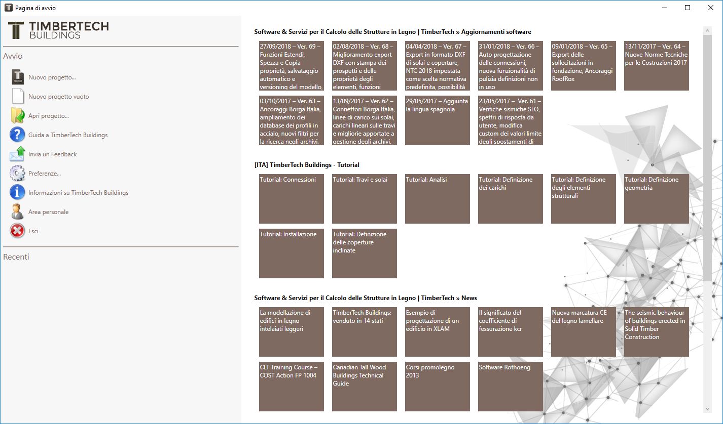This screenshot has height=424, width=723.
Task: Open Esempio di progettazione edificio XLAM tile
Action: (438, 332)
